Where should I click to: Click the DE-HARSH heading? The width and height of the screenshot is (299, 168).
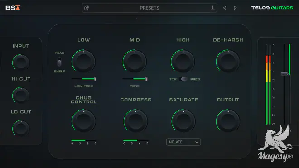point(228,40)
